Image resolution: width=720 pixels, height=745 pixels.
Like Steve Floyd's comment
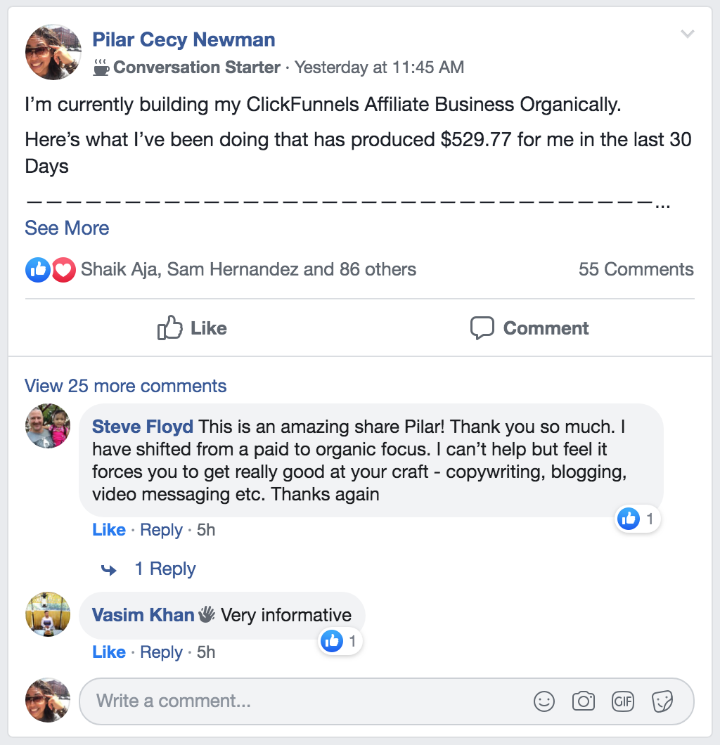tap(109, 530)
